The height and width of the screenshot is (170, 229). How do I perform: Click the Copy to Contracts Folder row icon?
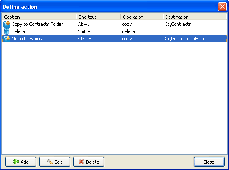pos(7,24)
